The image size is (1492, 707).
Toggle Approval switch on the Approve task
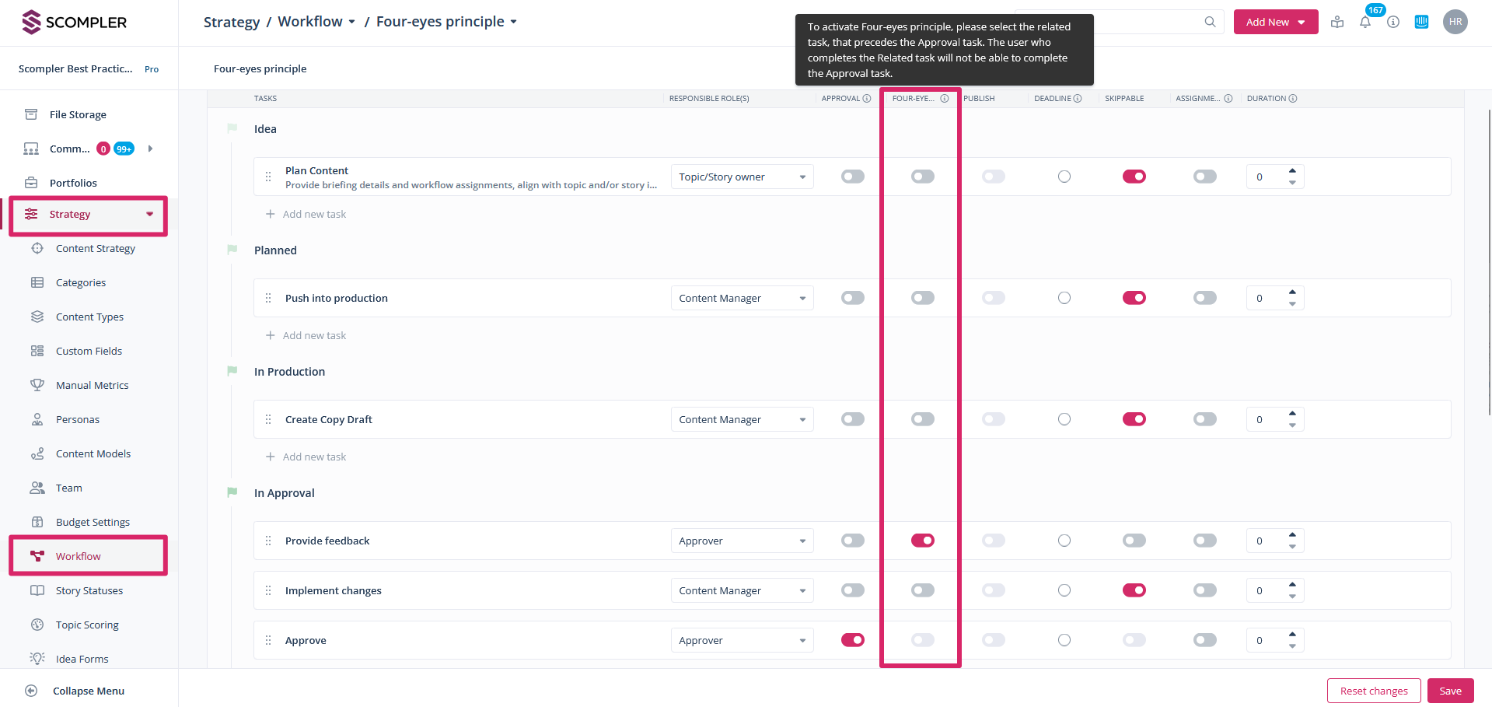pyautogui.click(x=852, y=640)
